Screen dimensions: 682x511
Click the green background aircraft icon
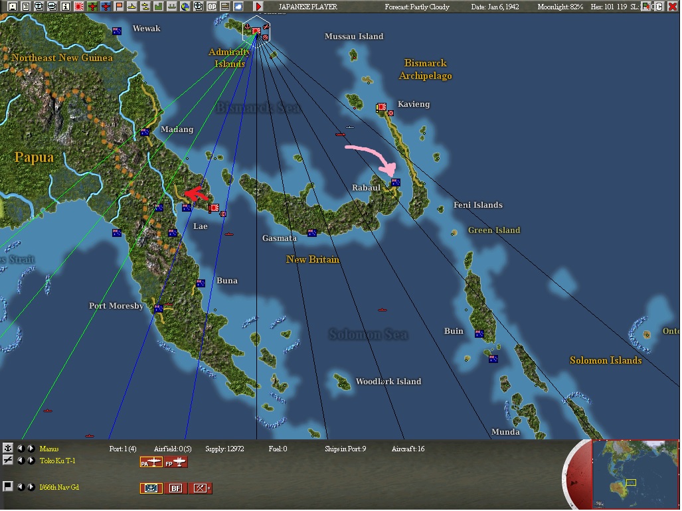[92, 6]
